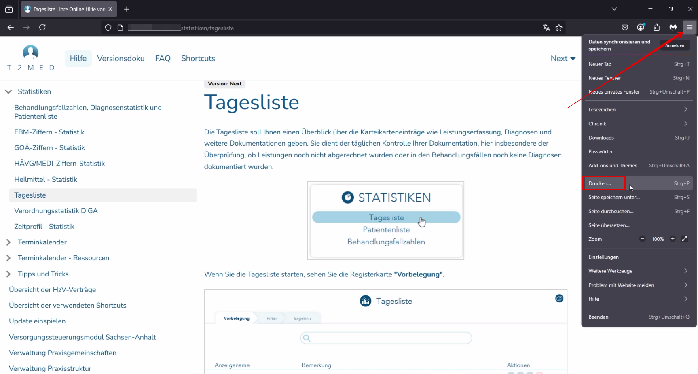This screenshot has height=374, width=698.
Task: Collapse the Statistiken sidebar section
Action: click(8, 91)
